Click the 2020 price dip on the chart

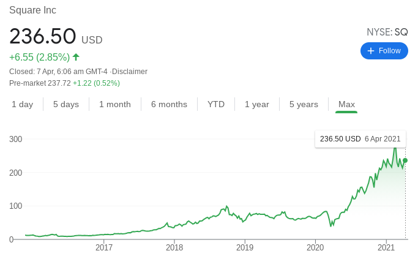click(x=332, y=225)
